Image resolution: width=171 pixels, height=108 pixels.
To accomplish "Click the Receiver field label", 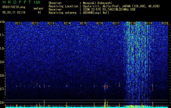I will (x=55, y=9).
